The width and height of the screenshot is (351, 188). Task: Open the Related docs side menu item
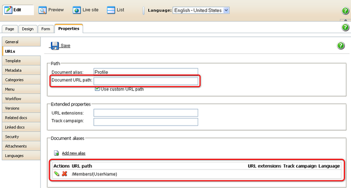coord(21,118)
